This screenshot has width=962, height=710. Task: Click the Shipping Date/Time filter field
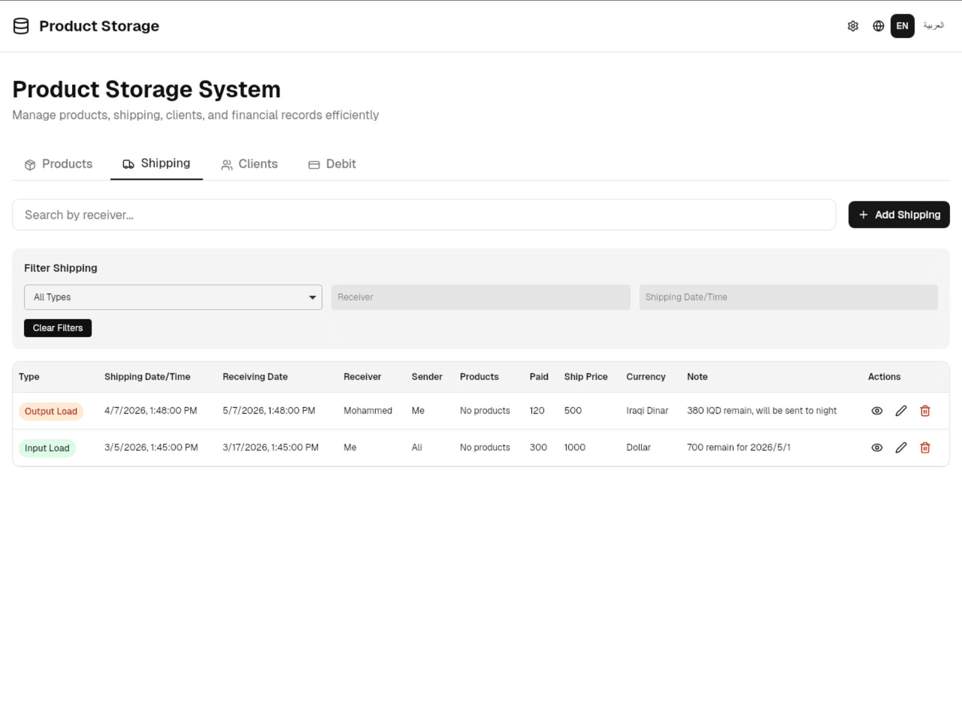tap(788, 297)
